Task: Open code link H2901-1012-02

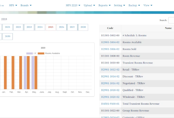Action: (110, 69)
